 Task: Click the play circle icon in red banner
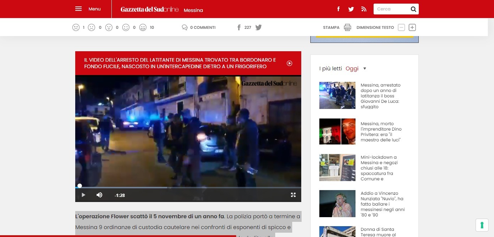point(289,63)
